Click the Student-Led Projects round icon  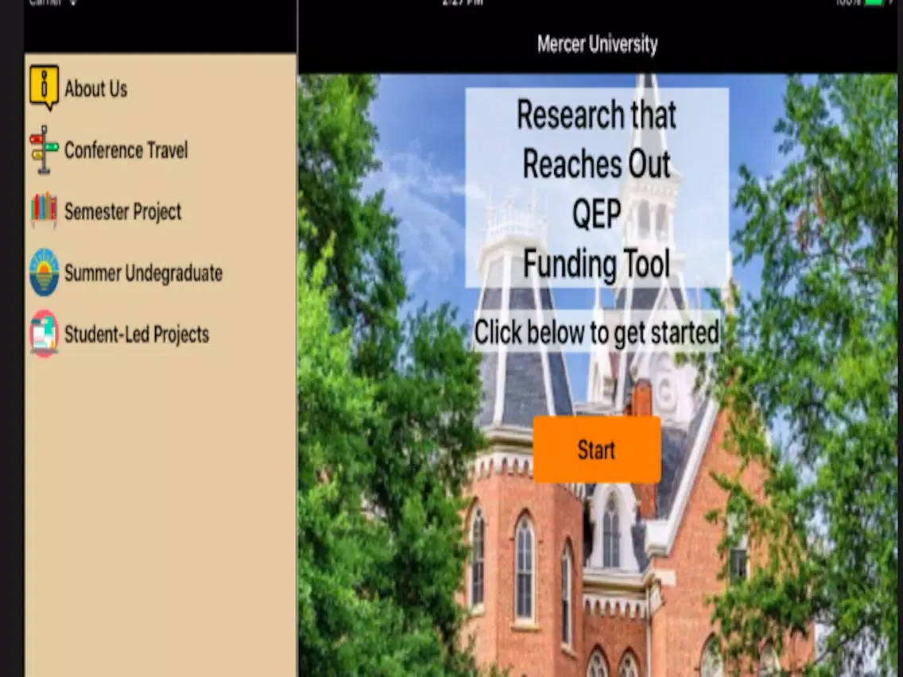tap(45, 334)
